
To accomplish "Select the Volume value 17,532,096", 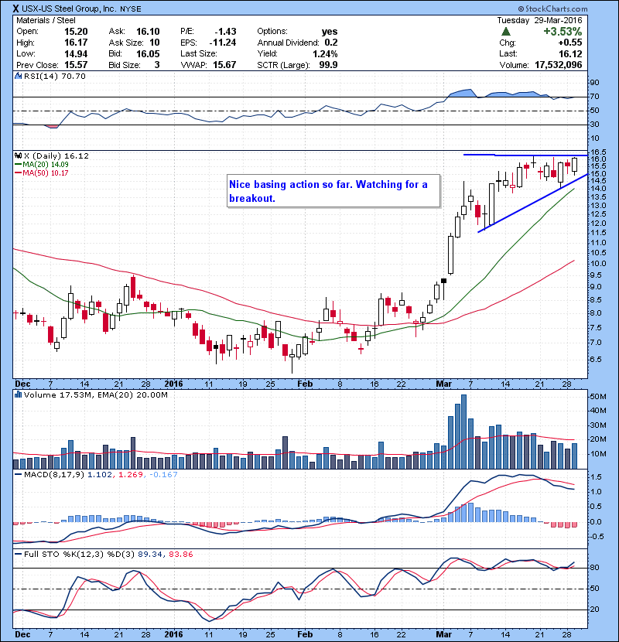I will tap(559, 65).
